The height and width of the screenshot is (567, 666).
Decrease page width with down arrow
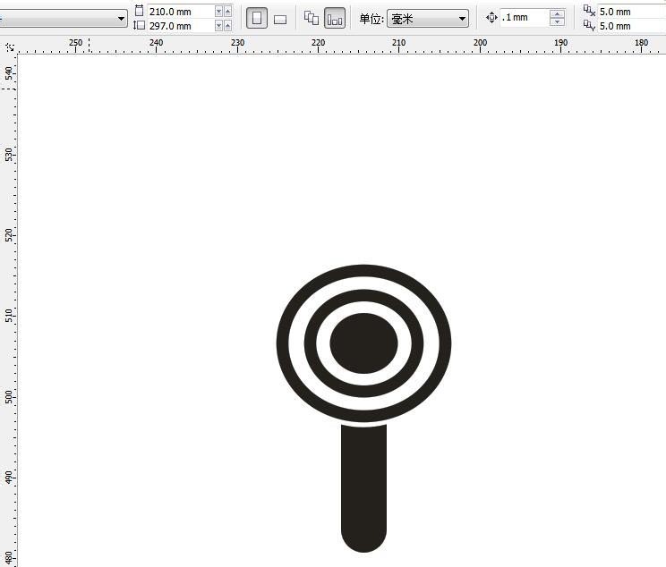(218, 12)
